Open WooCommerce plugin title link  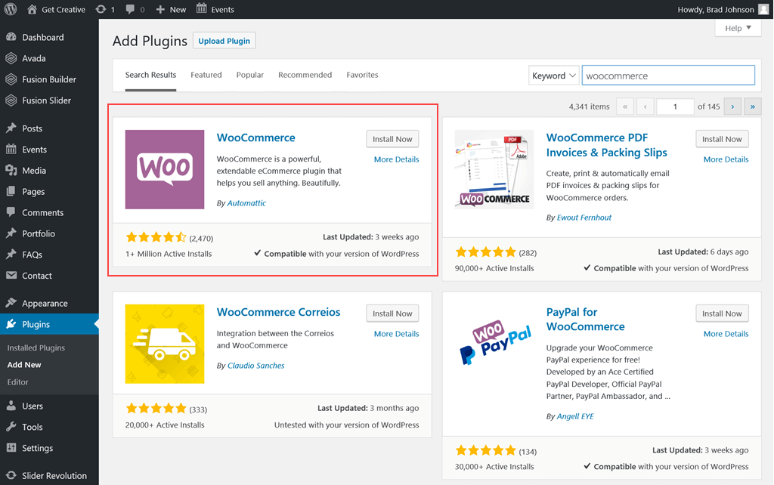coord(255,137)
